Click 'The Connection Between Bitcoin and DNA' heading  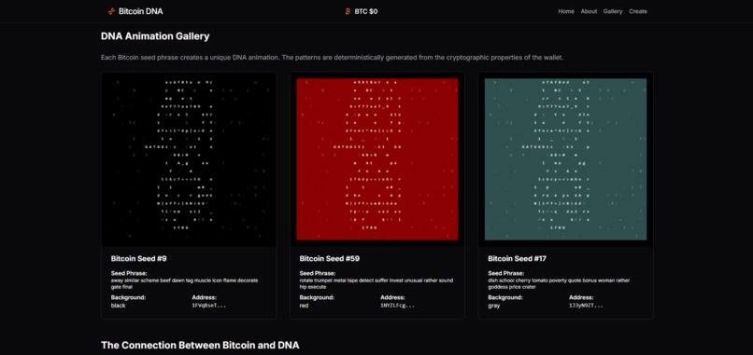(200, 345)
